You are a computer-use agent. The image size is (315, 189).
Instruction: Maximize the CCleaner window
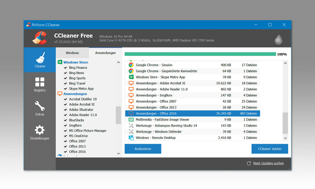point(270,25)
